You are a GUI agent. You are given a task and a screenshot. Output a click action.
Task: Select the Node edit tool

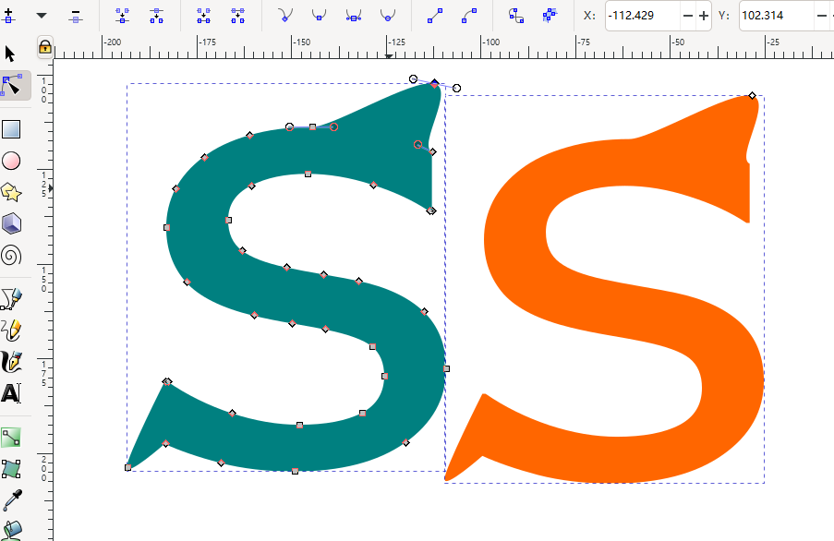[x=12, y=86]
